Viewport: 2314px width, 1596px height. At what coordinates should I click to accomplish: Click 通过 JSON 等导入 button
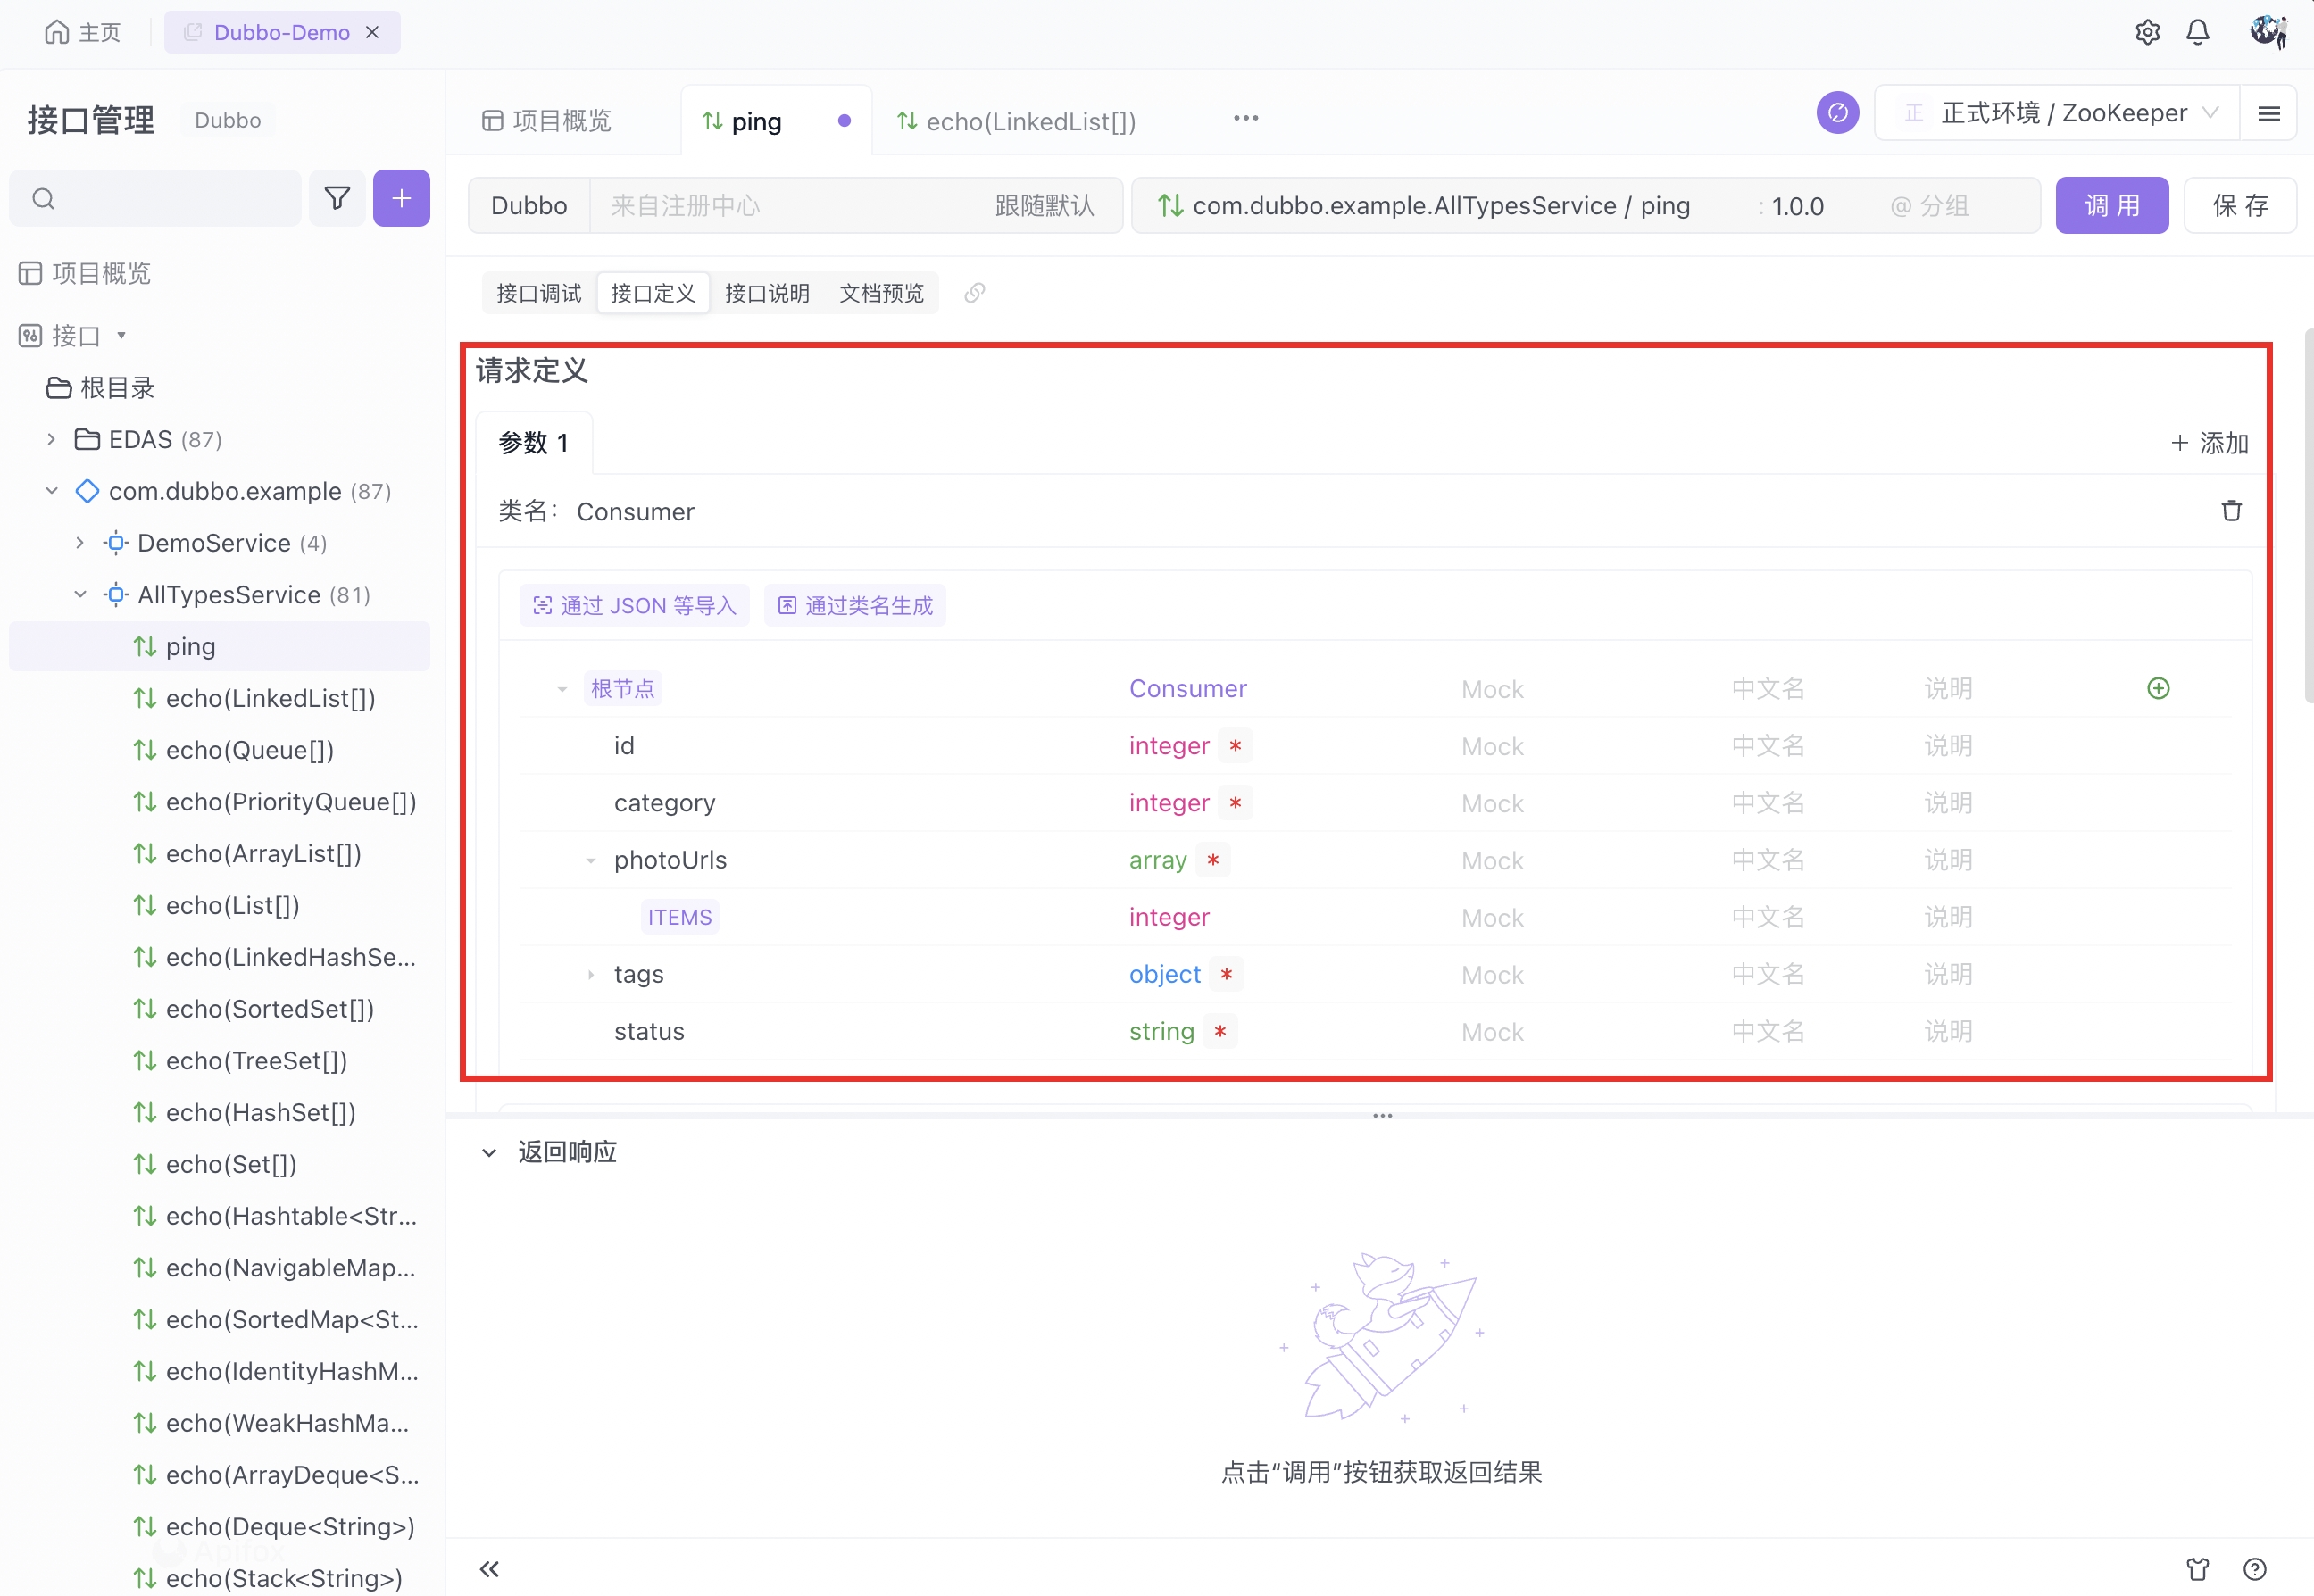pyautogui.click(x=634, y=605)
